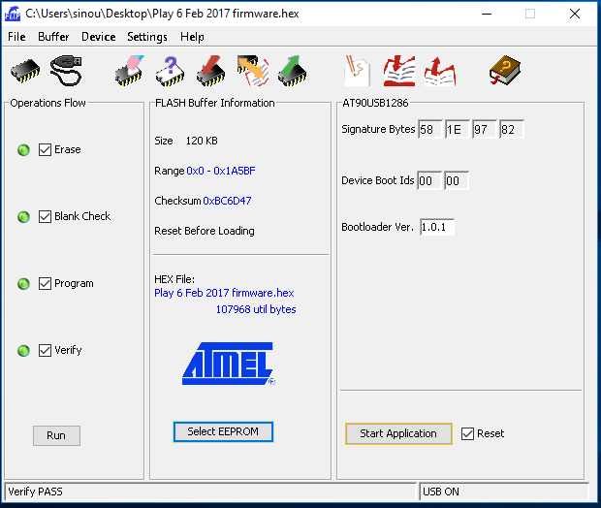
Task: Open the USB communication cable icon
Action: click(x=66, y=71)
